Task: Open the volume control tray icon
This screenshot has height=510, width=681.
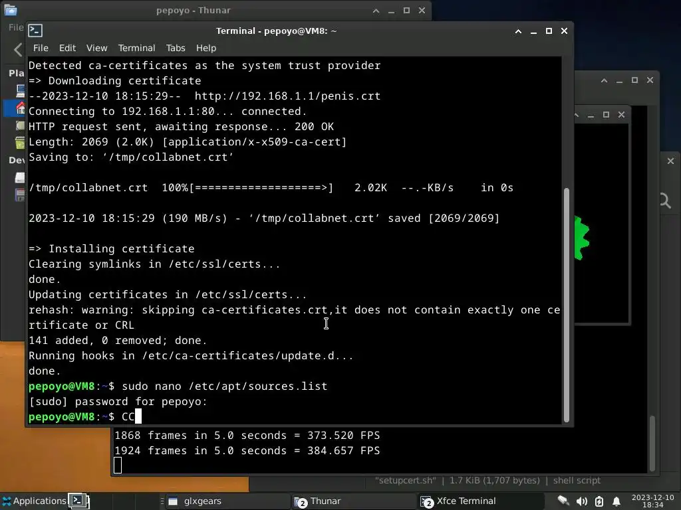Action: point(581,501)
